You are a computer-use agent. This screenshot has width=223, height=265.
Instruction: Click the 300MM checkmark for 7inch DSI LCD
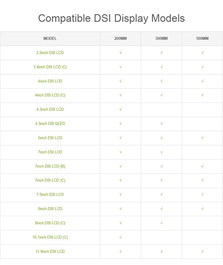click(161, 152)
